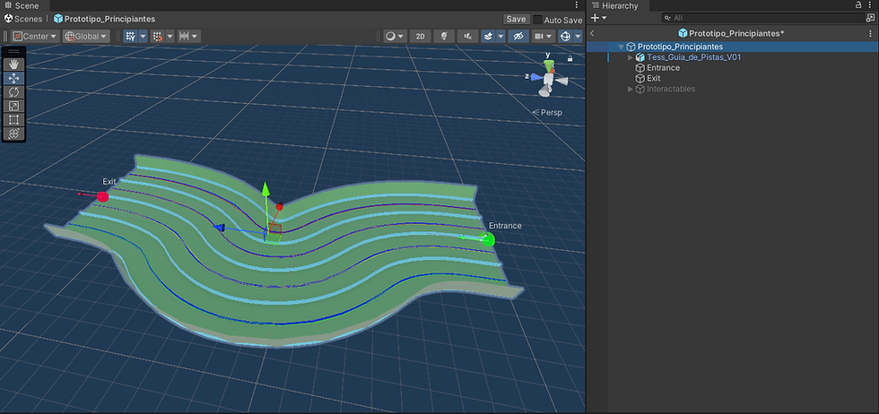Open snap increment settings dropdown
Screen dimensions: 879x414
tap(189, 37)
